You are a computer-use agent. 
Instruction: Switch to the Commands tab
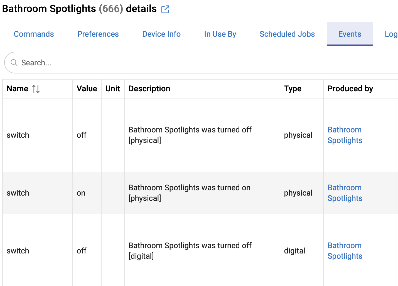coord(34,34)
